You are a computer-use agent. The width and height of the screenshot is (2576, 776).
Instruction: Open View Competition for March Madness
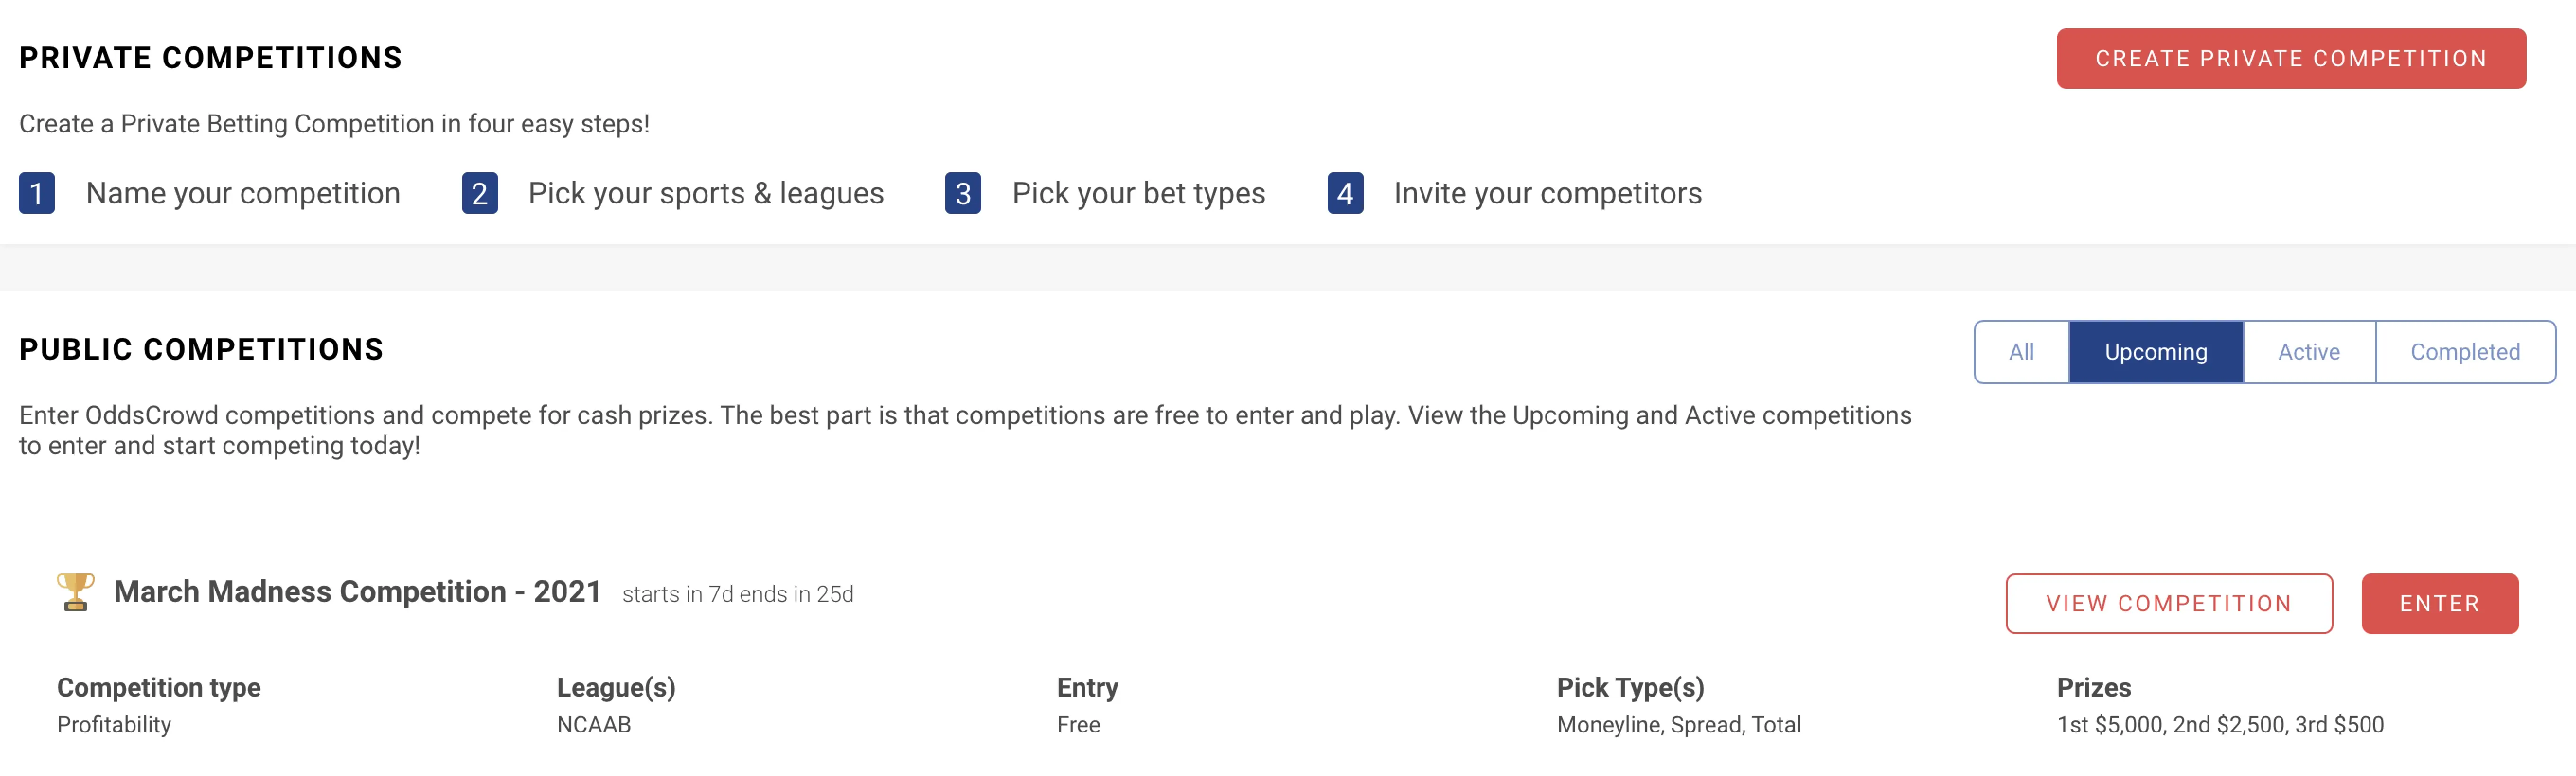pyautogui.click(x=2169, y=603)
